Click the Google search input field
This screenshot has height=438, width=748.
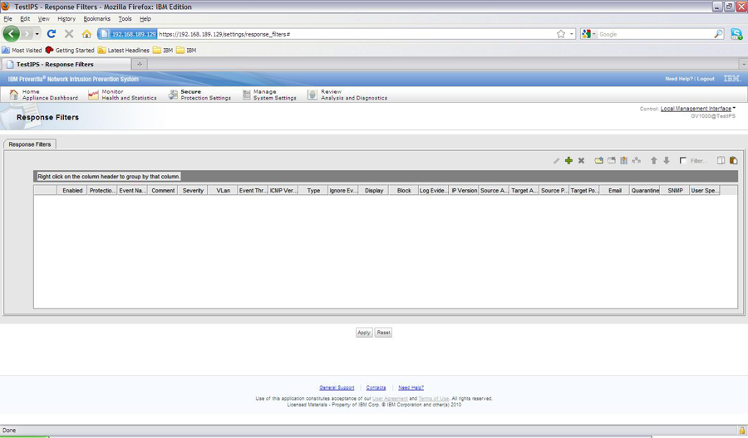pos(655,34)
